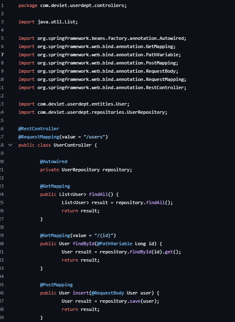Click the findById method declaration name
The image size is (235, 322).
83,244
